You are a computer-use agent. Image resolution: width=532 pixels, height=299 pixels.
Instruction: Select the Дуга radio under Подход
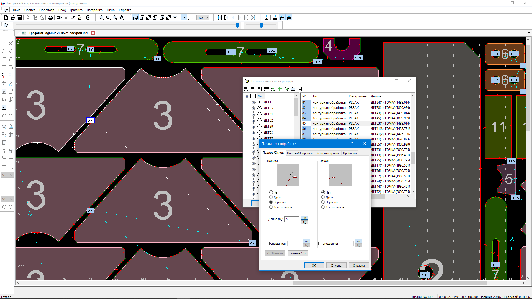(x=271, y=197)
